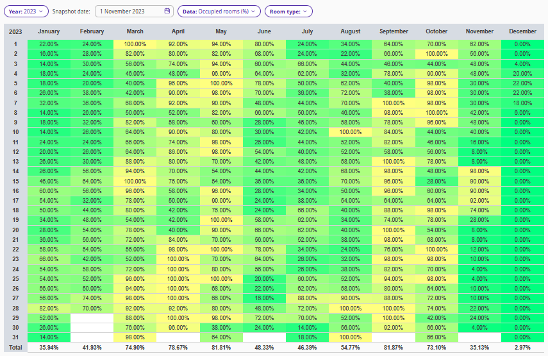Select the January column header
The width and height of the screenshot is (548, 356).
click(49, 31)
